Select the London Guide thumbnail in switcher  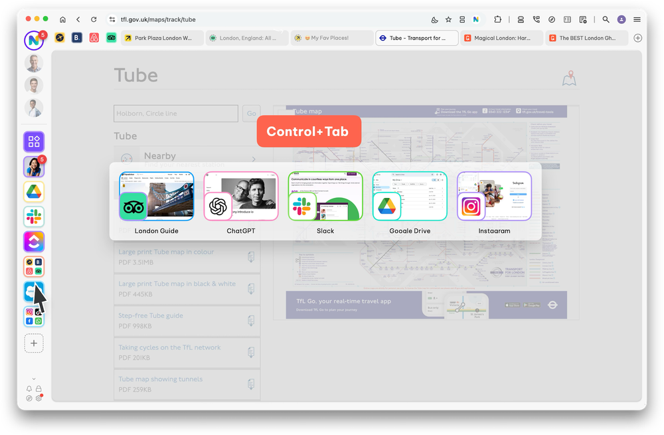[x=157, y=197]
